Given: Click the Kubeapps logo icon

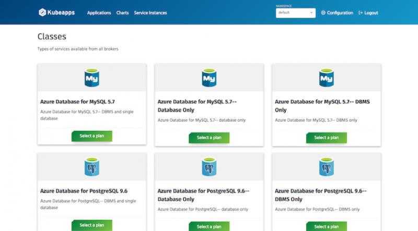Looking at the screenshot, I should point(42,13).
